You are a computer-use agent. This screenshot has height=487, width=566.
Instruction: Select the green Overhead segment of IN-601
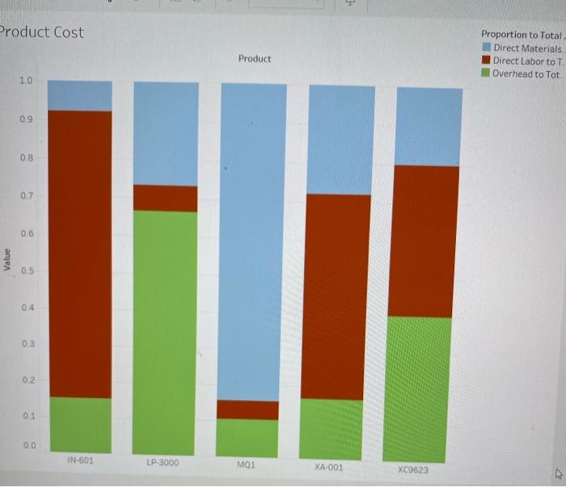pyautogui.click(x=81, y=425)
